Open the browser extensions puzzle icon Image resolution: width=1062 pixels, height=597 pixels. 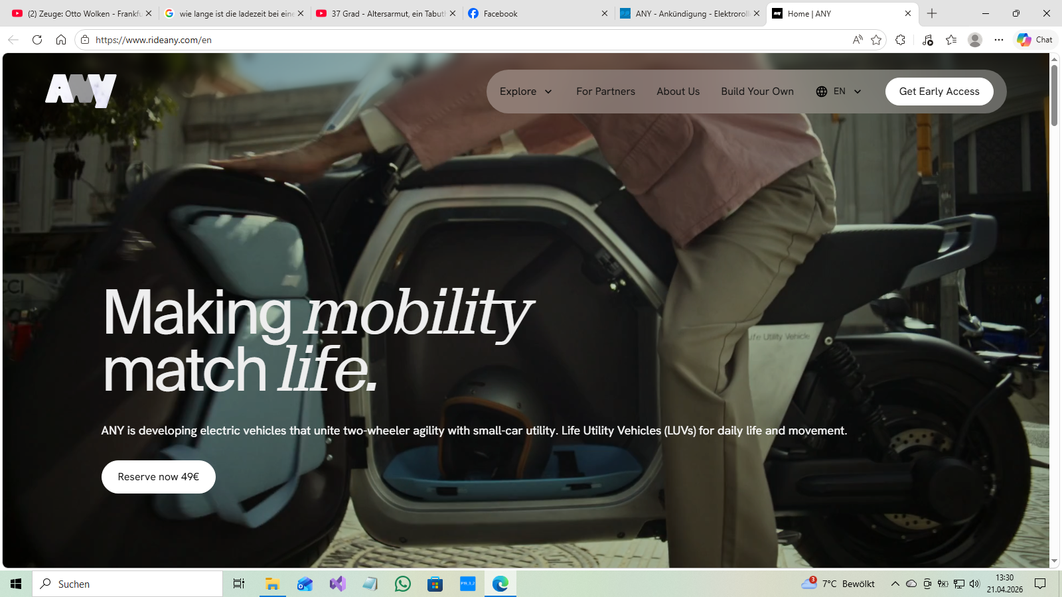pyautogui.click(x=900, y=40)
